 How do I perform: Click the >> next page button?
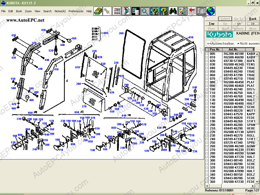[x=253, y=24]
